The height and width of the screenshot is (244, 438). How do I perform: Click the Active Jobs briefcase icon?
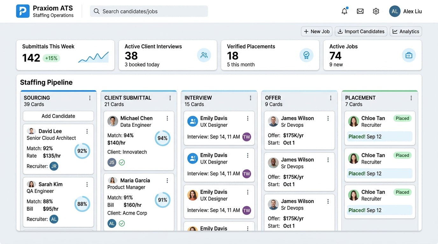(x=409, y=55)
